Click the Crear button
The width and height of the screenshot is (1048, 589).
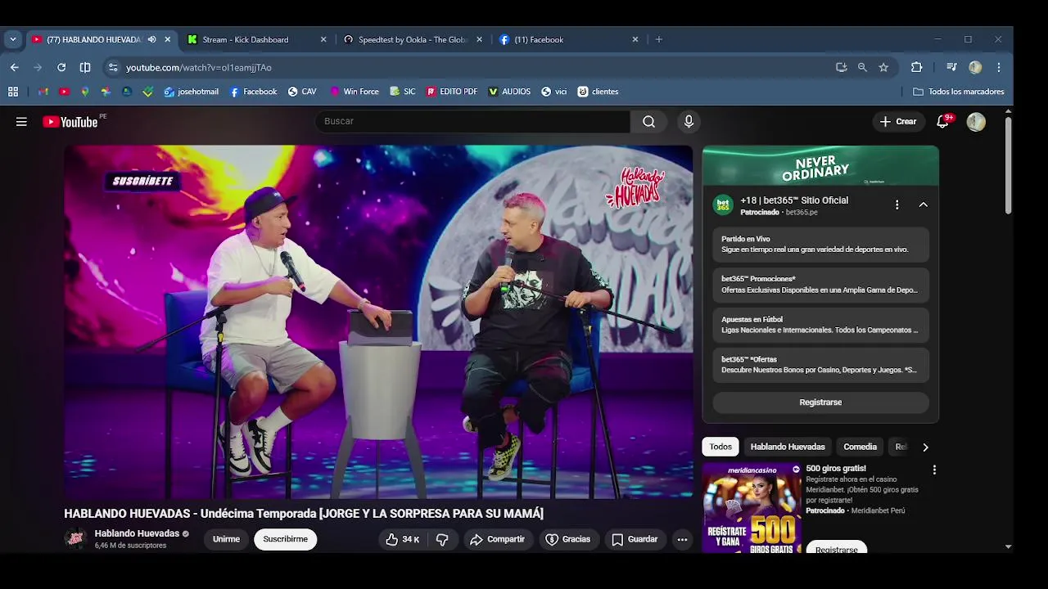(x=898, y=122)
